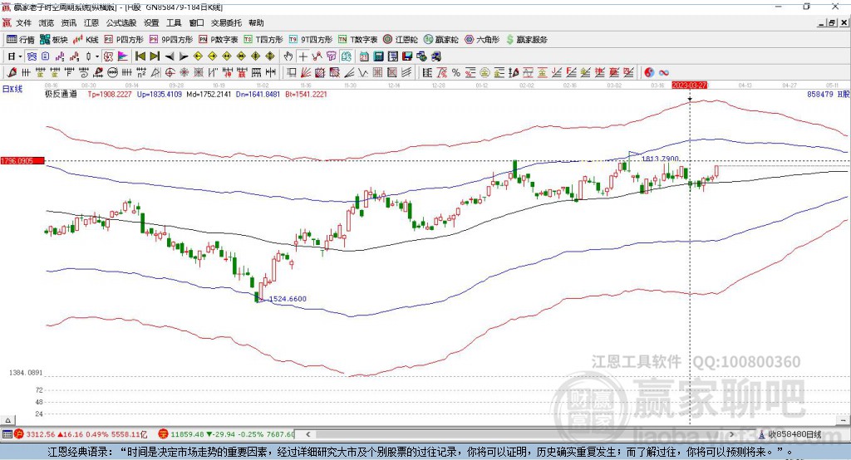Open the 9P四方形 tool

pyautogui.click(x=171, y=40)
